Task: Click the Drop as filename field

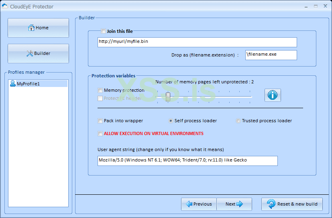Action: pyautogui.click(x=271, y=55)
